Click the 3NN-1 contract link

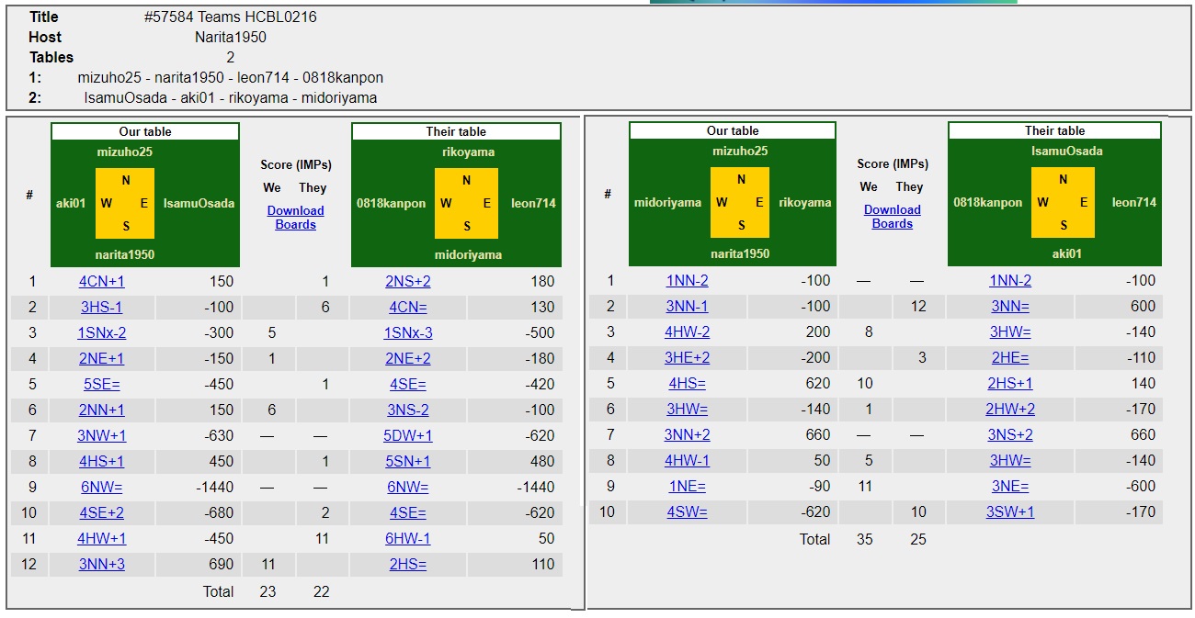pos(687,306)
